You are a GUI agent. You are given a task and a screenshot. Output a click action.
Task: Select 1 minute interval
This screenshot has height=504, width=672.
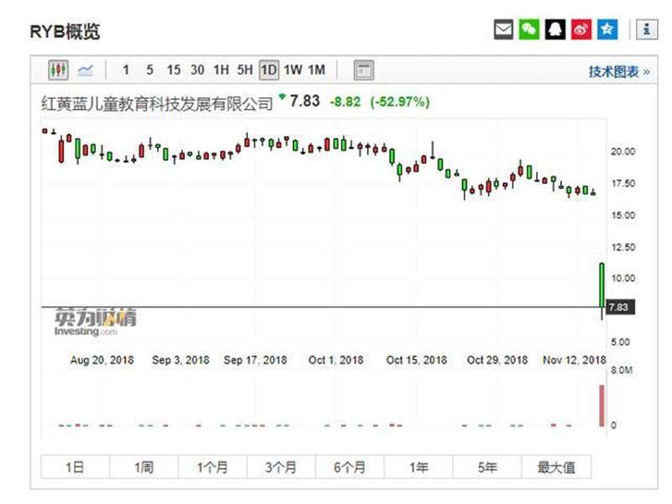coord(125,70)
